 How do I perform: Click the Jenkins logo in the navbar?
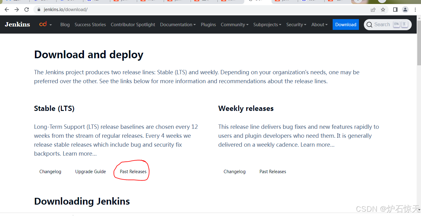click(17, 24)
